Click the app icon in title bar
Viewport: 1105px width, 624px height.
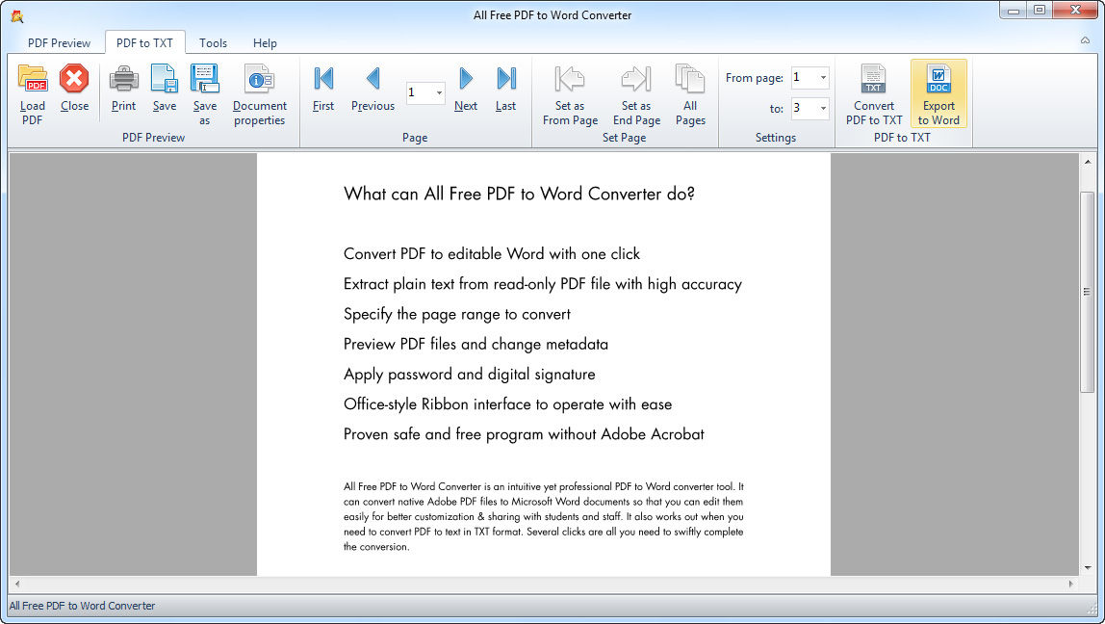click(17, 16)
